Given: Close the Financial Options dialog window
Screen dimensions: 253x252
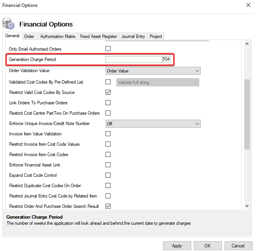Looking at the screenshot, I should click(247, 5).
